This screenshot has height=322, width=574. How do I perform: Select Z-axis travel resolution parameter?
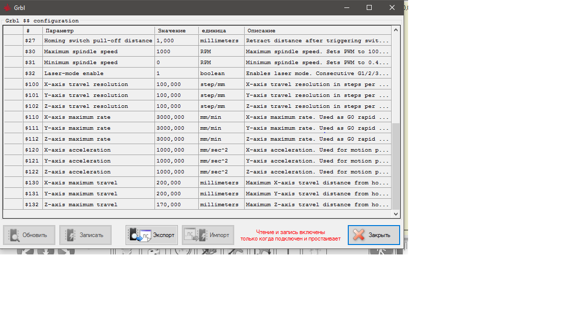click(99, 106)
